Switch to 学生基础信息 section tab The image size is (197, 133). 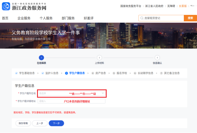(27, 73)
